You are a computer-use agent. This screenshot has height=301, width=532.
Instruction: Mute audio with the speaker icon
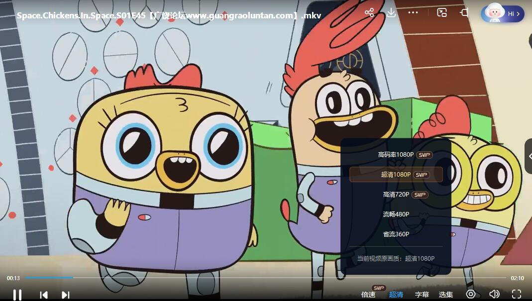click(x=494, y=294)
